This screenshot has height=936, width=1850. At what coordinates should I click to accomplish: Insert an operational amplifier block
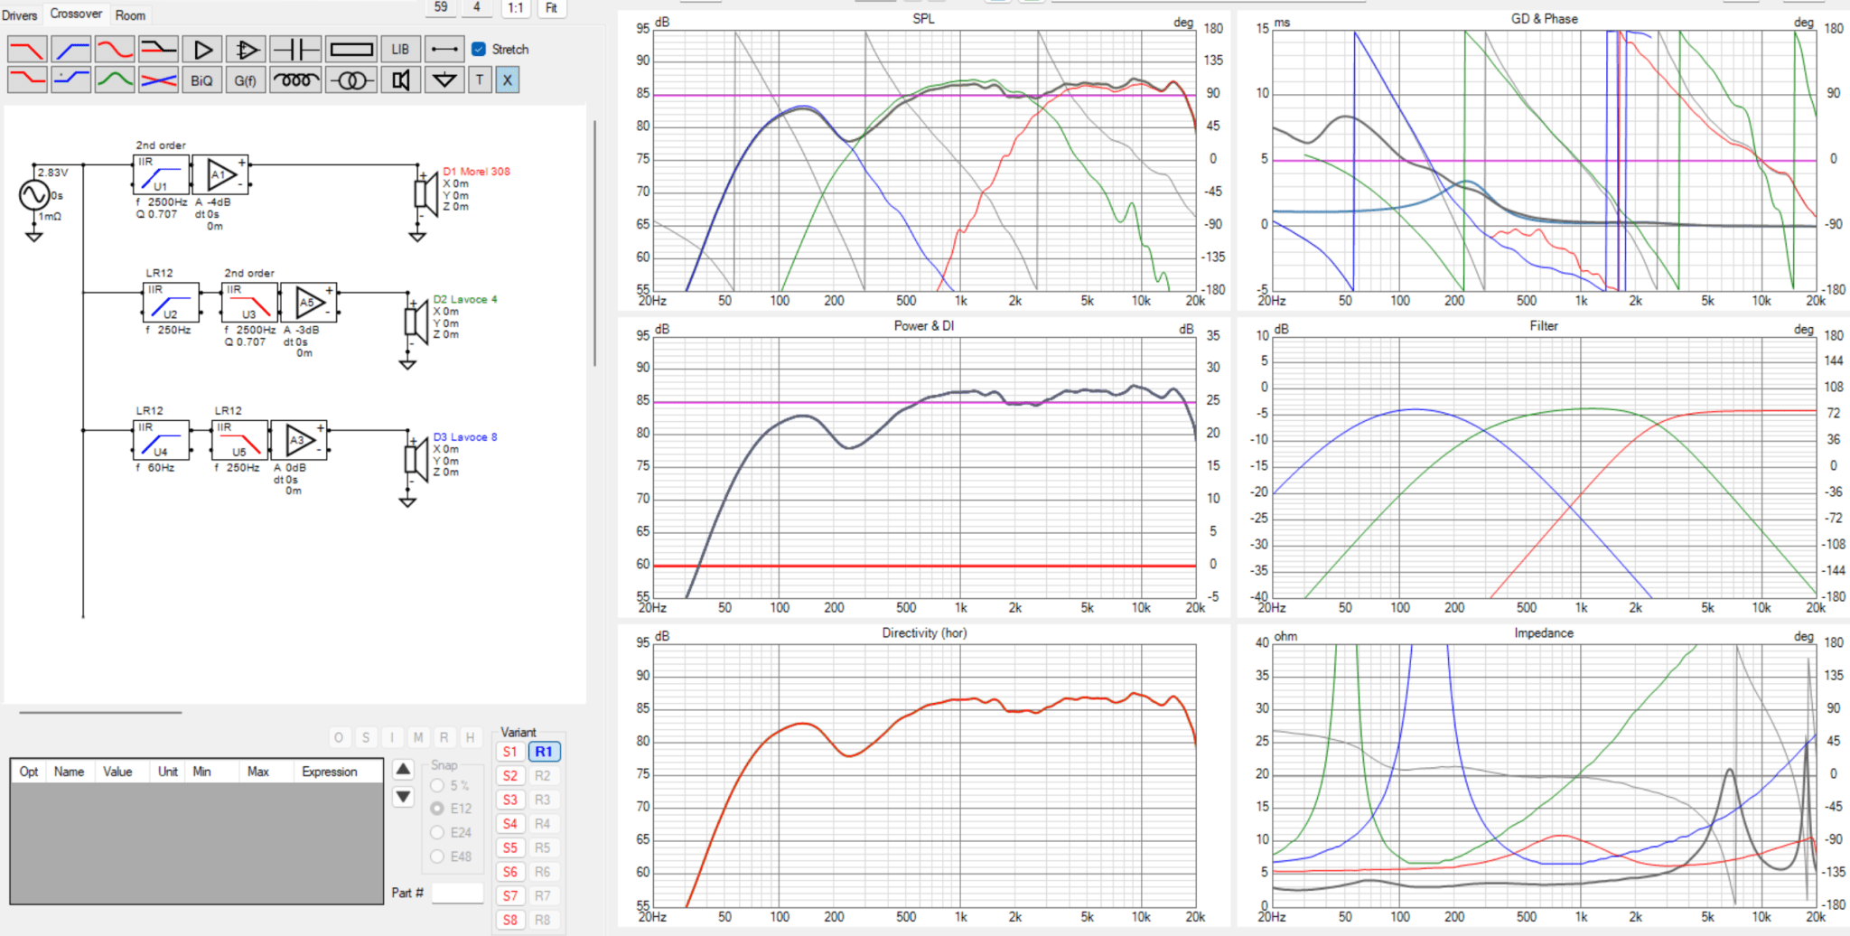(246, 49)
